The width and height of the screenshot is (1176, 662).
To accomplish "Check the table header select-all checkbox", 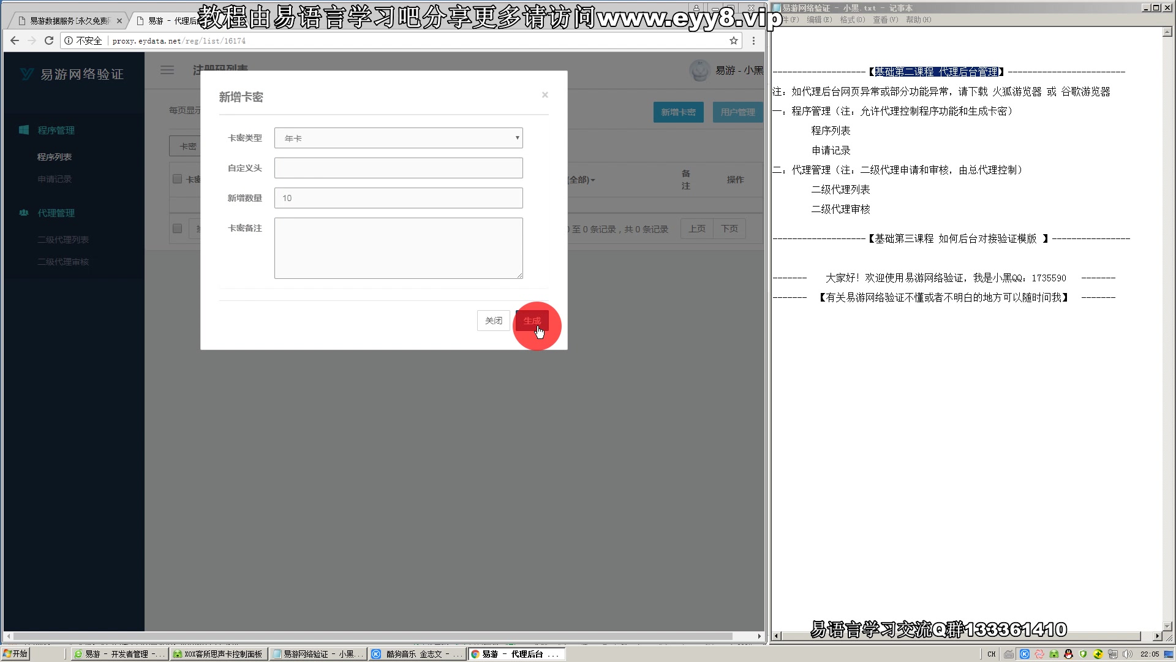I will tap(177, 179).
